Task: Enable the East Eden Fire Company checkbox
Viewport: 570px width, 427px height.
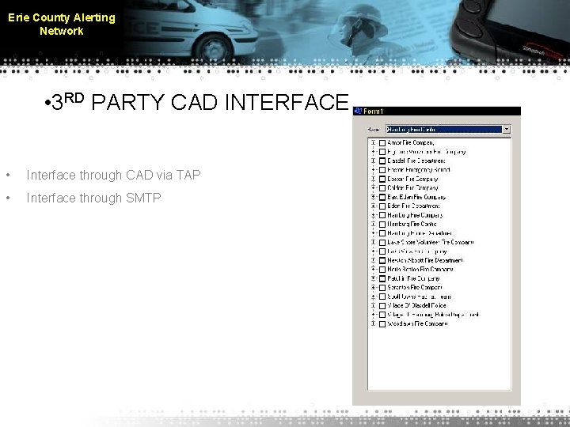Action: [x=382, y=198]
